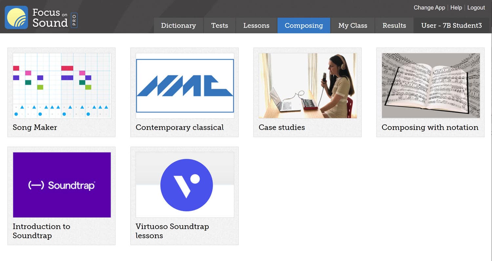Screen dimensions: 492x261
Task: Go to the Lessons tab
Action: [x=256, y=26]
